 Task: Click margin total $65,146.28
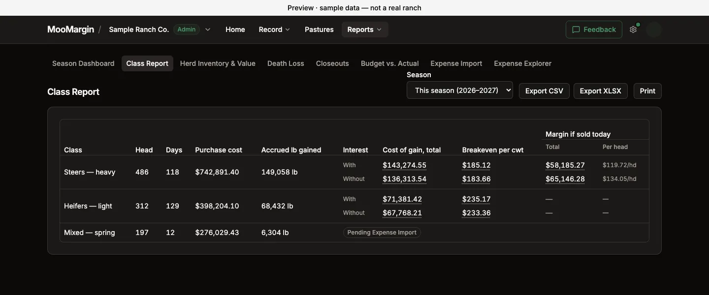(x=565, y=179)
